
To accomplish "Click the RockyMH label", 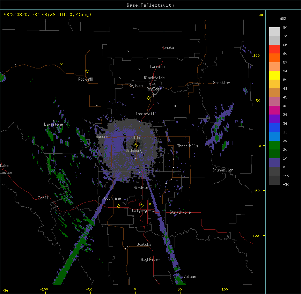I will click(x=86, y=79).
